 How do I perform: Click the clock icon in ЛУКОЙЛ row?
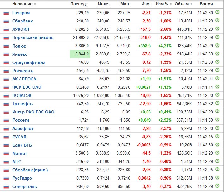pos(217,29)
